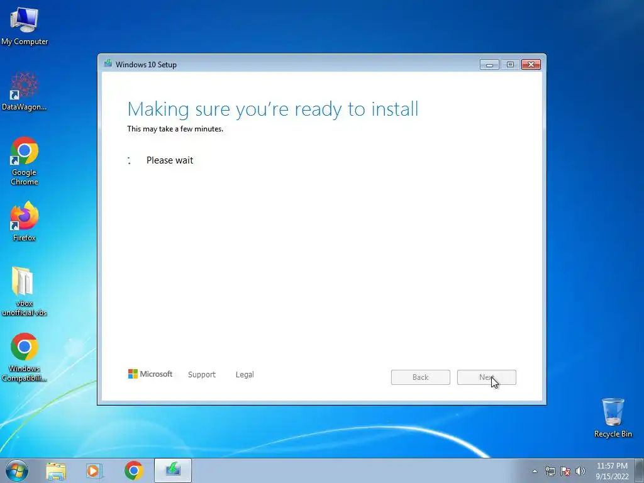Open the My Computer desktop icon

click(25, 26)
